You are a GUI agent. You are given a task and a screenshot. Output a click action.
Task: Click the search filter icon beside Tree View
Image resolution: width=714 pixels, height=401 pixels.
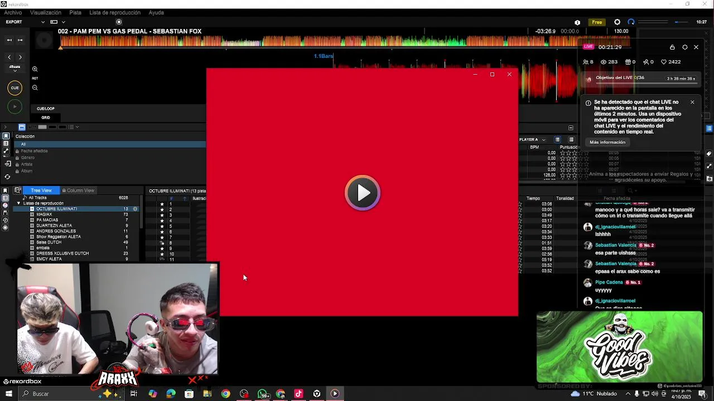click(x=17, y=190)
